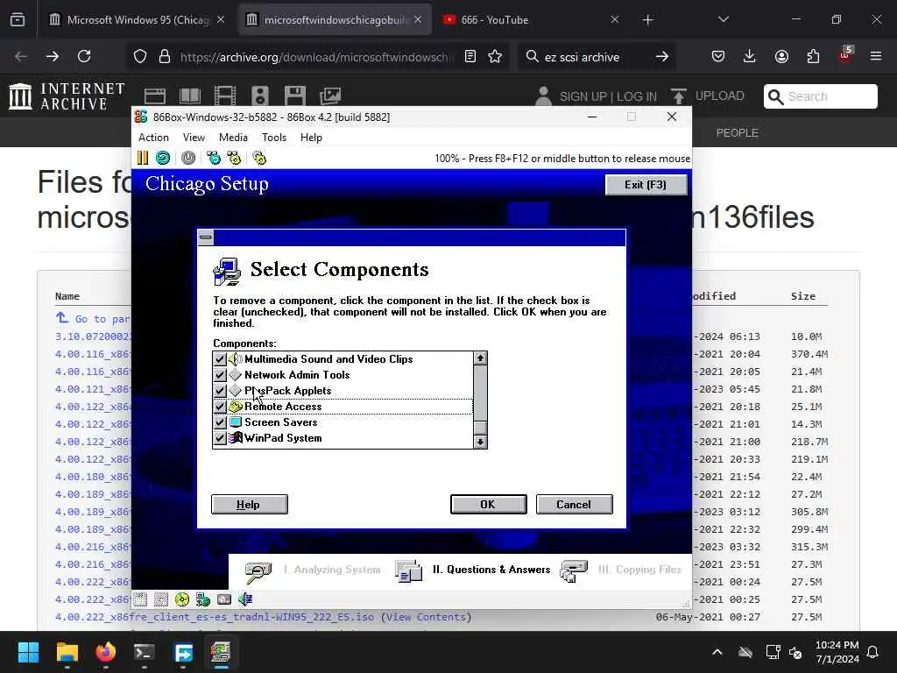Viewport: 897px width, 673px height.
Task: Open Internet Archive texts book icon
Action: (x=190, y=96)
